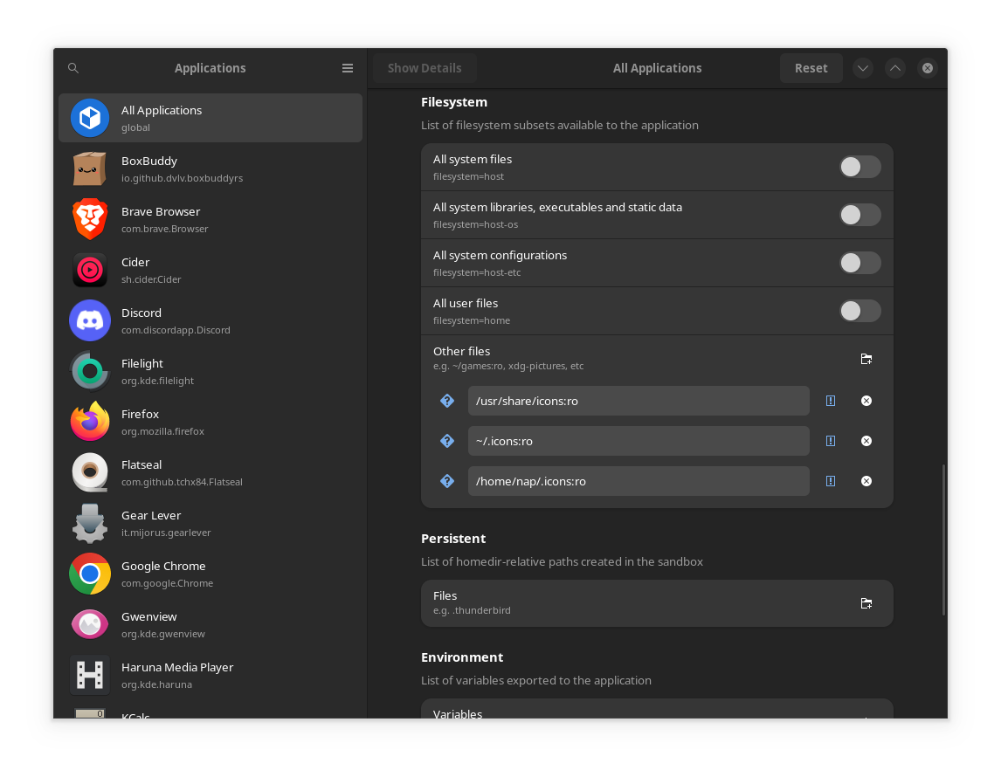Select the Flatseal app icon
The width and height of the screenshot is (1001, 777).
pos(90,472)
